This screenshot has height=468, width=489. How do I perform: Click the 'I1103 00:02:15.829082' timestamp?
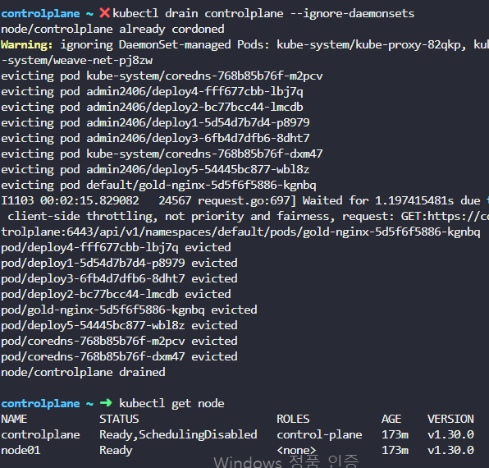(x=71, y=200)
